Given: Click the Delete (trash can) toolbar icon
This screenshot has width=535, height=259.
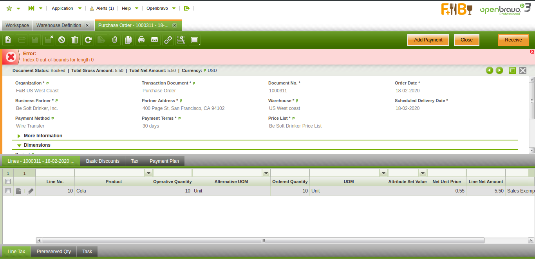Looking at the screenshot, I should pos(75,40).
